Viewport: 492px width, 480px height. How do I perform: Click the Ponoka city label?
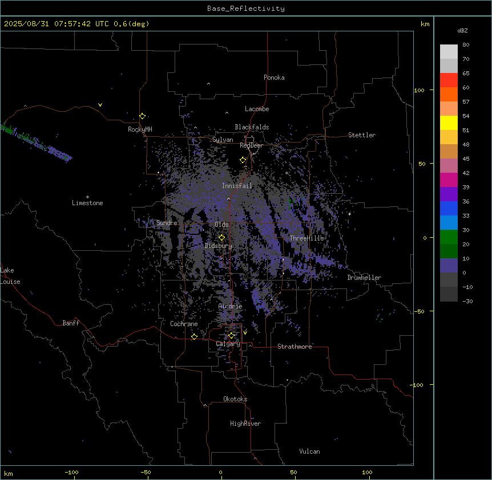(274, 78)
